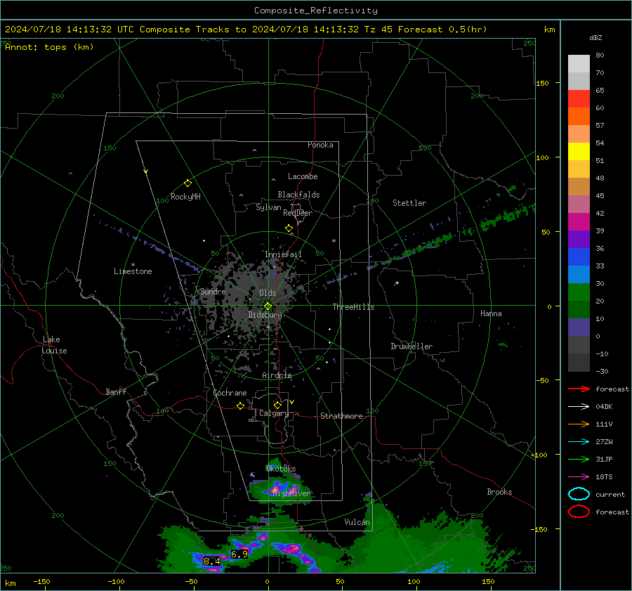This screenshot has height=591, width=632.
Task: Click the magenta 18TS arrow icon
Action: coord(579,477)
